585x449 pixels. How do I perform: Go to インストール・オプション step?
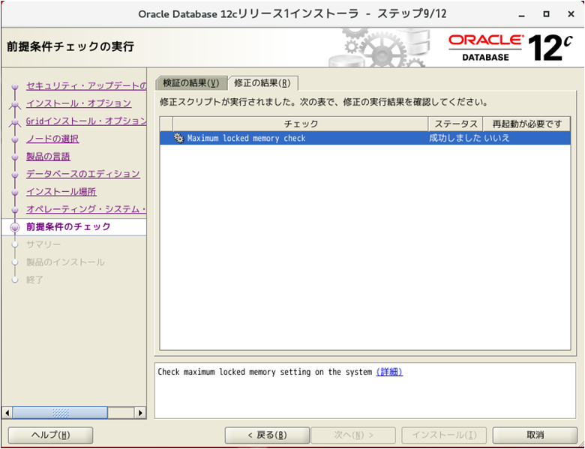(x=79, y=103)
